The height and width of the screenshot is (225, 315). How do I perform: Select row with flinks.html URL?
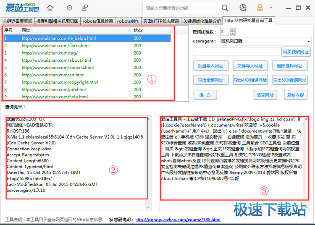tap(87, 46)
